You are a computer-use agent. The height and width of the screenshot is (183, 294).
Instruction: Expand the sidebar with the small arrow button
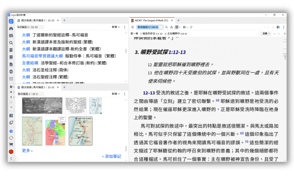[x=15, y=159]
